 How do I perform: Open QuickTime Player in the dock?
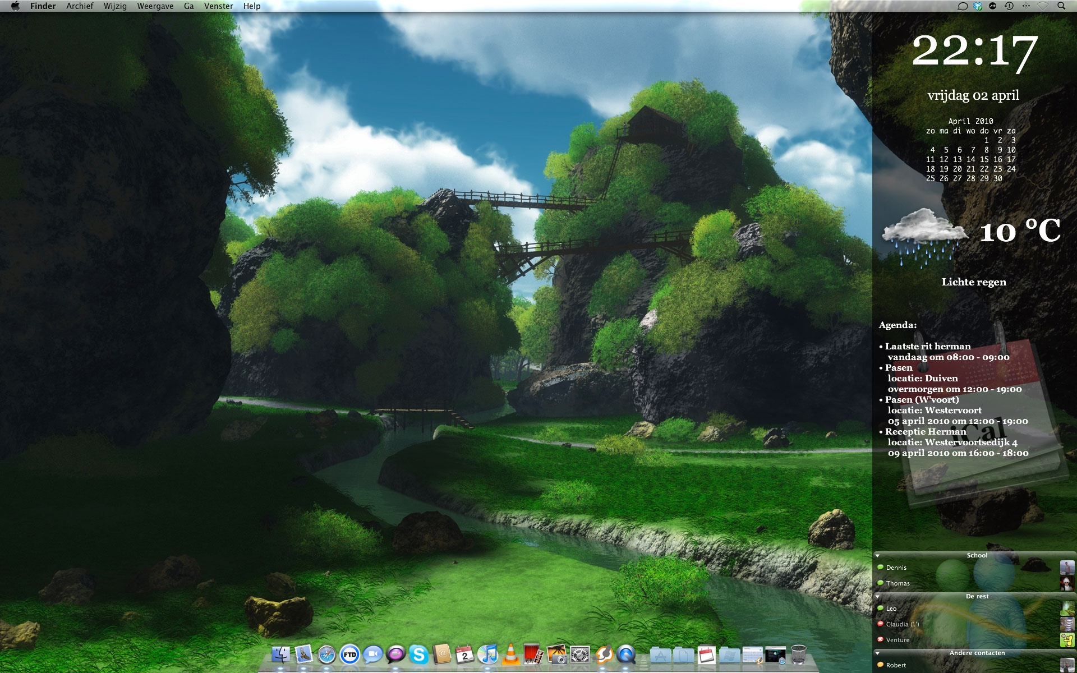626,654
